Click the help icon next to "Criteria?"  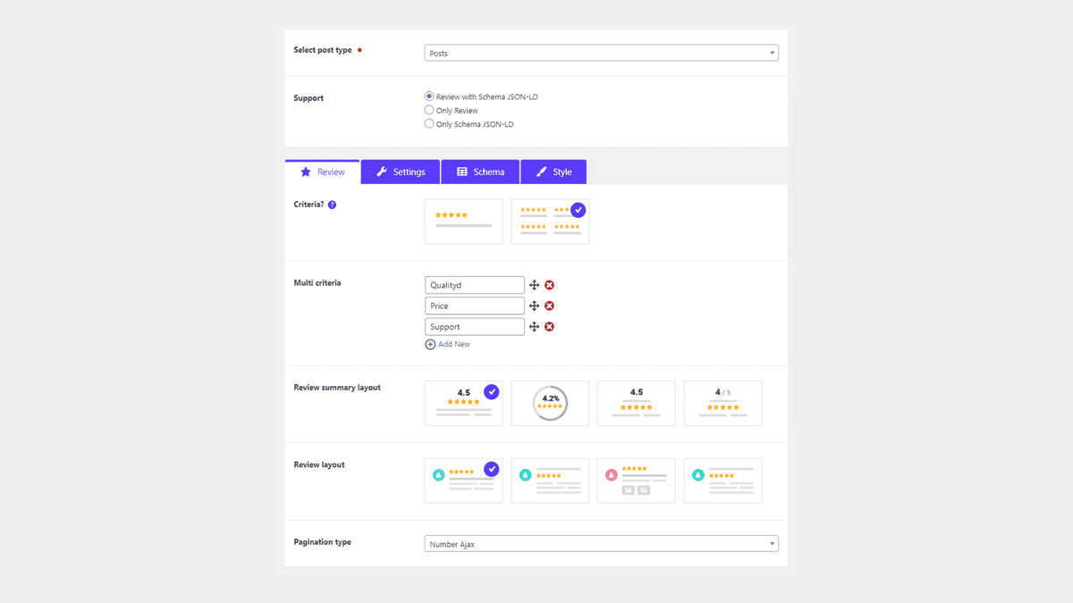[333, 205]
